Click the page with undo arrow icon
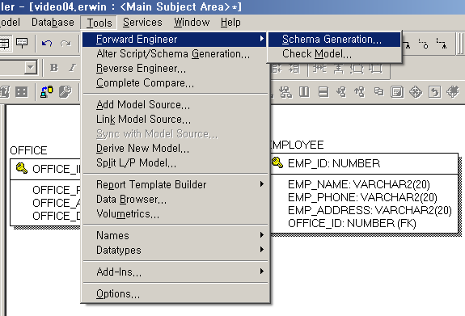 click(x=434, y=92)
